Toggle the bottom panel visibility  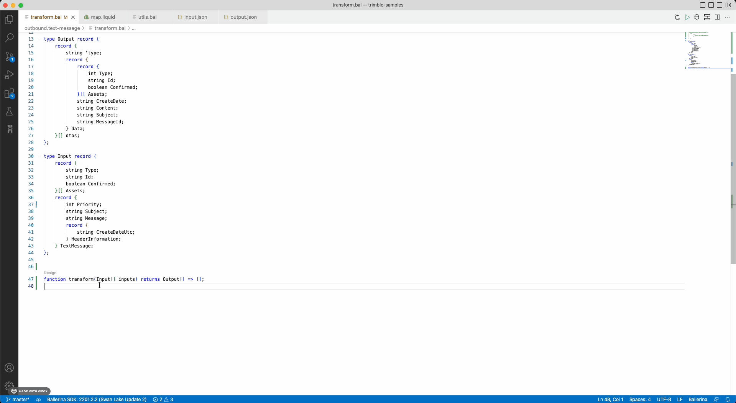pyautogui.click(x=711, y=5)
